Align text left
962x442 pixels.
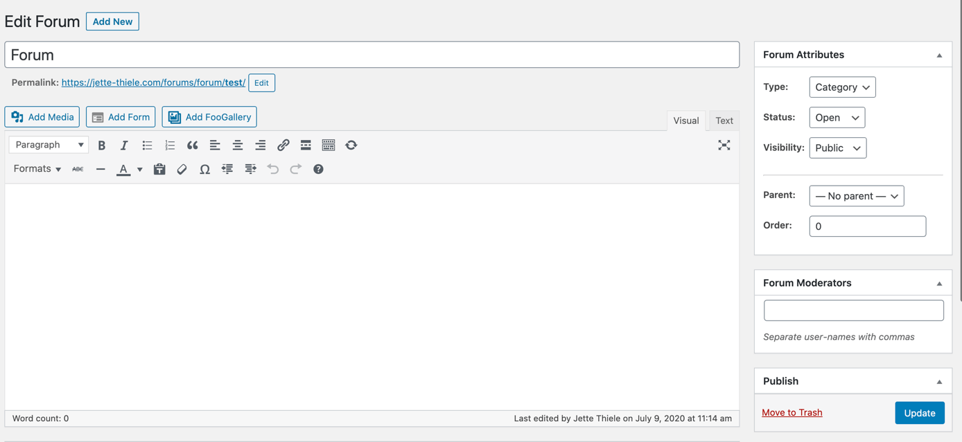[215, 145]
